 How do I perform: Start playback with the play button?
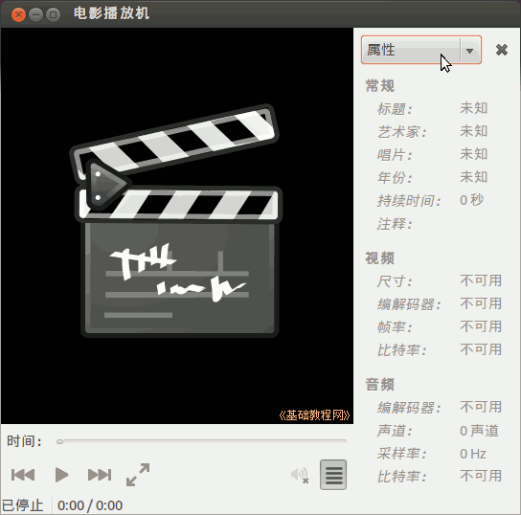pyautogui.click(x=61, y=475)
